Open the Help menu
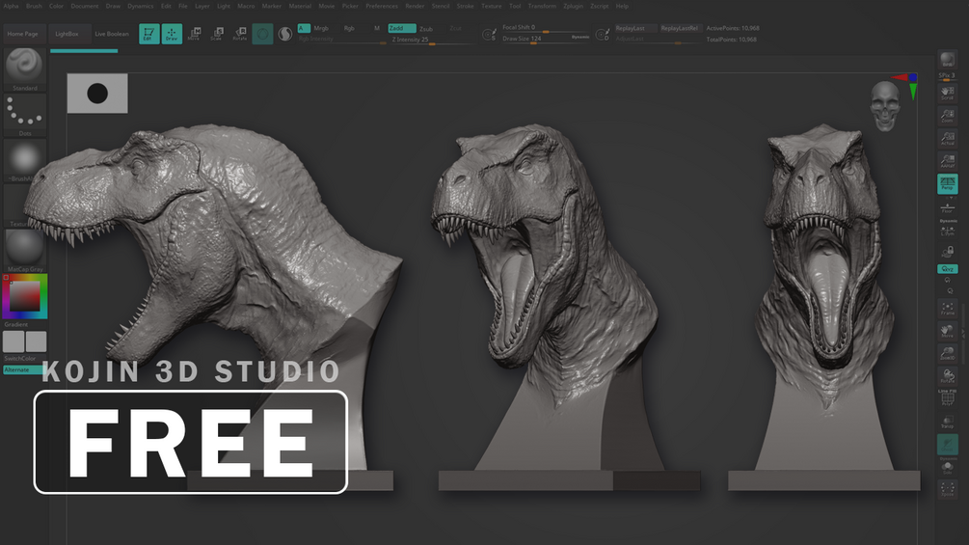This screenshot has height=545, width=969. pyautogui.click(x=622, y=6)
